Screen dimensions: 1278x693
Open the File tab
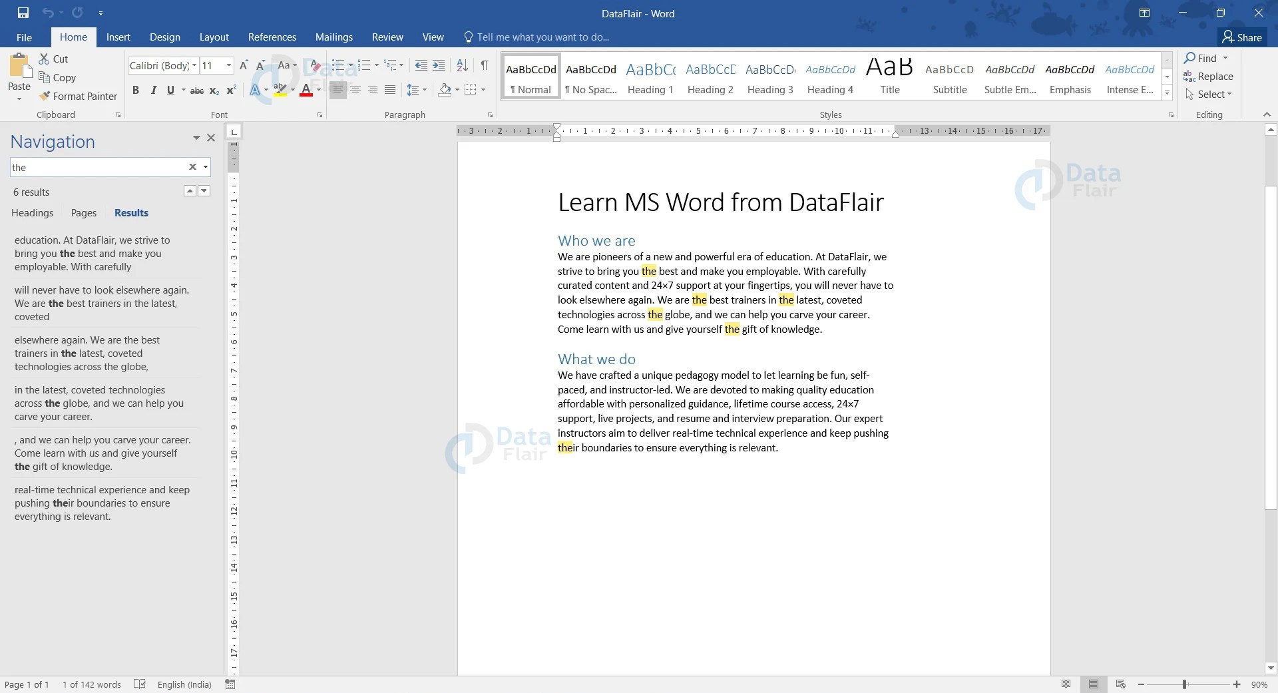[x=24, y=37]
